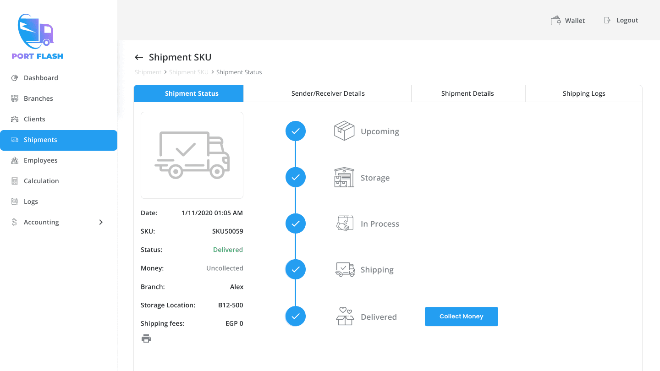Open Dashboard from the sidebar
660x371 pixels.
[x=41, y=78]
